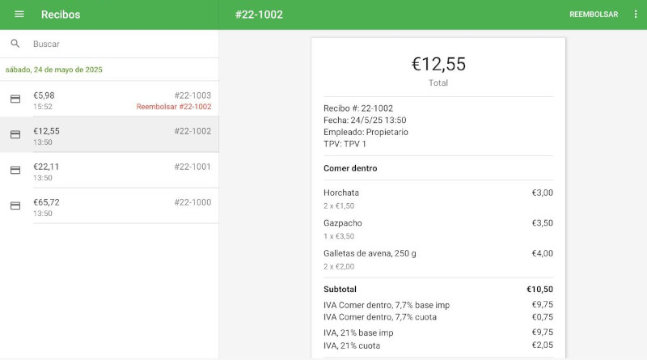Click the Recibos title in header
Image resolution: width=647 pixels, height=360 pixels.
[x=61, y=15]
